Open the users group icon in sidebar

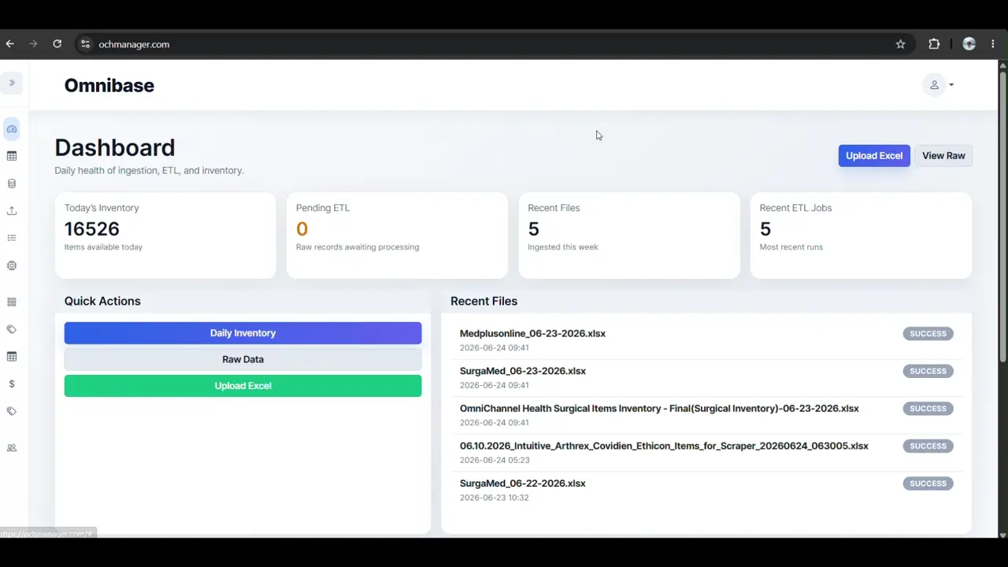12,448
